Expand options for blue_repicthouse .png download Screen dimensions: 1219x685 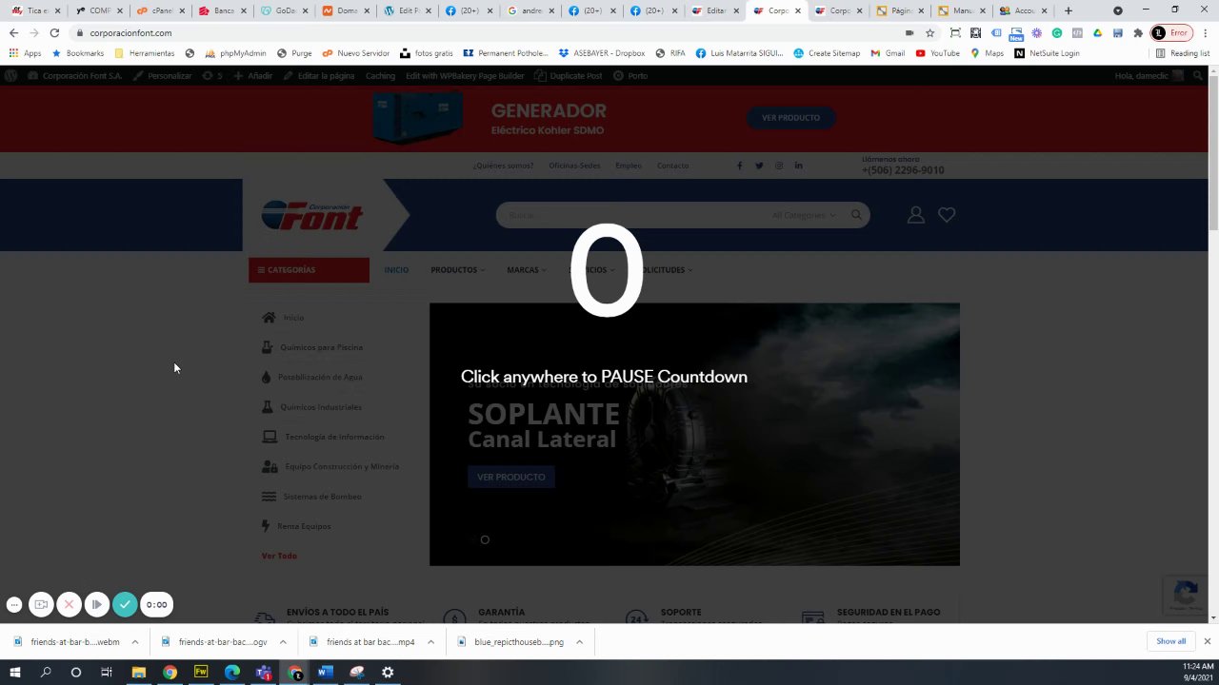click(x=579, y=642)
